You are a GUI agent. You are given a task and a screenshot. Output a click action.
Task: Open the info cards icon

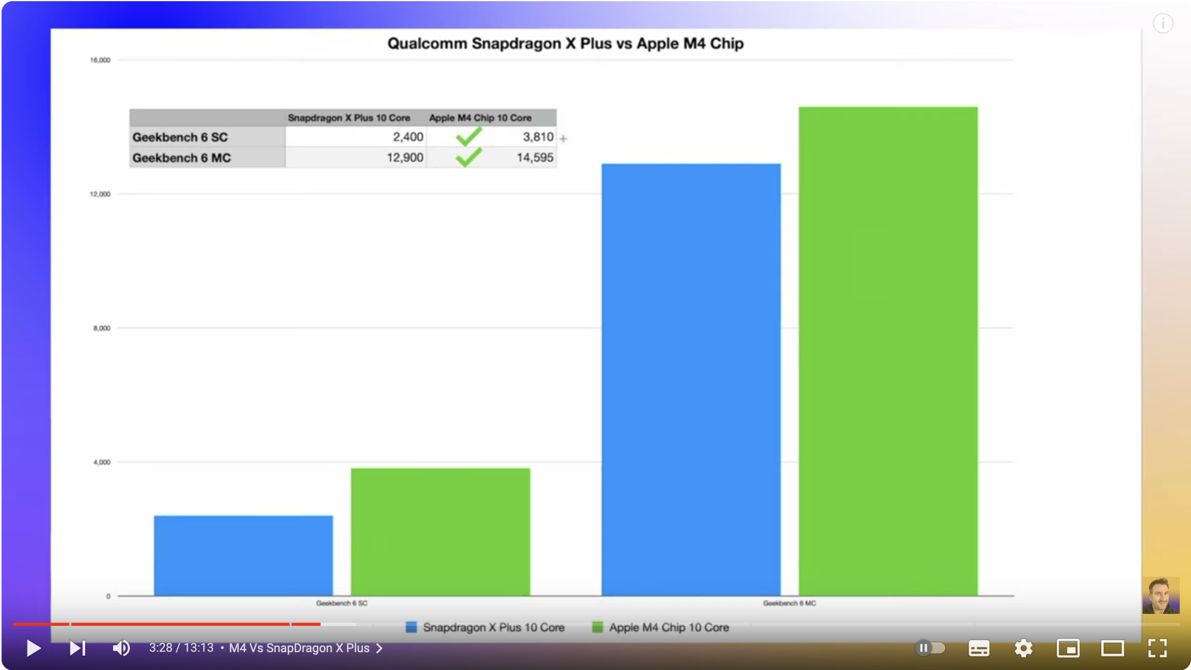click(x=1162, y=24)
